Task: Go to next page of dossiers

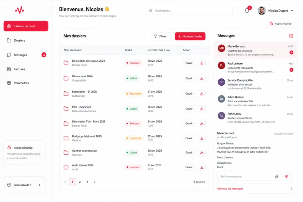Action: [x=95, y=182]
